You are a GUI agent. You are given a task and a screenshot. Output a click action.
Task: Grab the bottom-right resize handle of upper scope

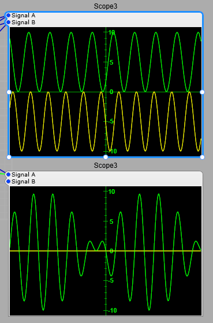[202, 157]
